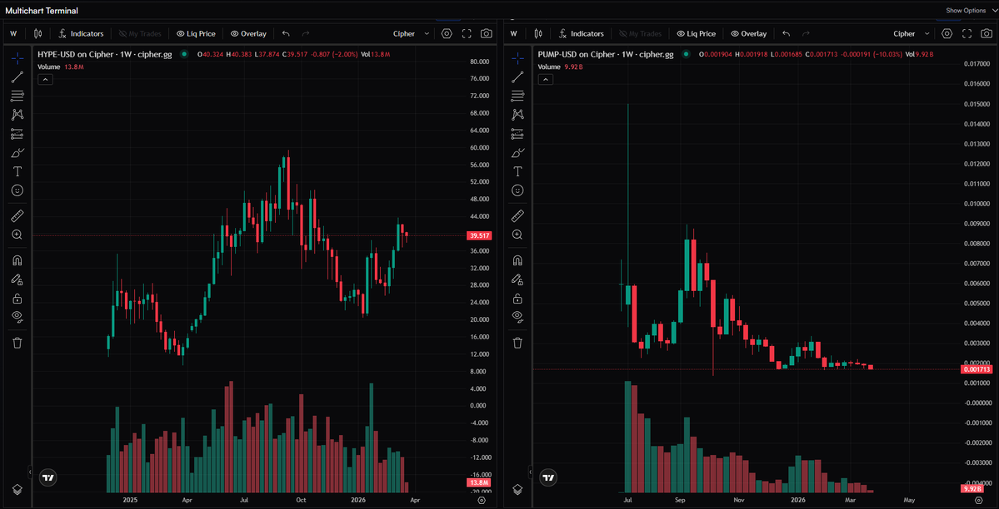
Task: Select zoom in tool in HYPE chart
Action: click(x=17, y=235)
